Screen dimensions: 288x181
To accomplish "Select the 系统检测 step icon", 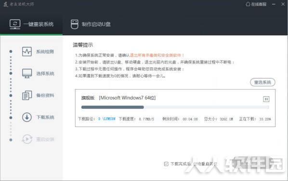I will [x=27, y=52].
